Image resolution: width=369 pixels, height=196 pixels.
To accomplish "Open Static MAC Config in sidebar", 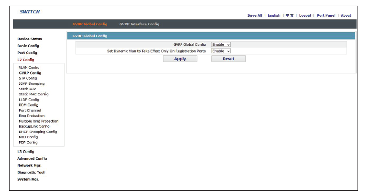I will (x=33, y=94).
